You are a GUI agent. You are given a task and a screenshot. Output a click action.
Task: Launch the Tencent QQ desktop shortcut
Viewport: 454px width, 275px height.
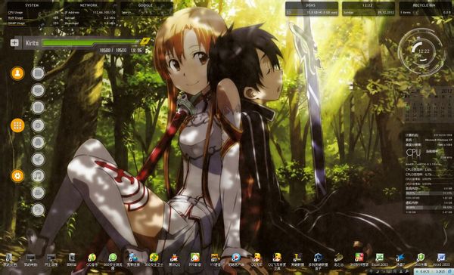click(174, 260)
